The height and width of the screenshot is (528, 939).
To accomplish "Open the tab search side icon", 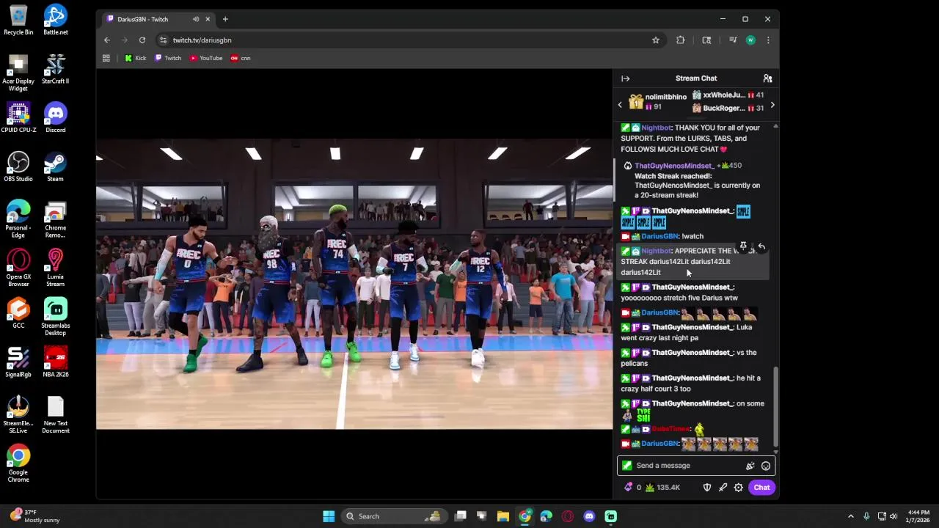I will pos(706,40).
